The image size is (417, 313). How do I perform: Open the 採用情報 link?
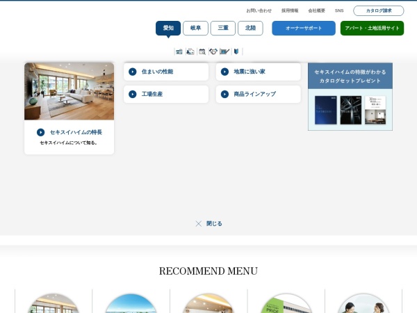click(x=290, y=10)
